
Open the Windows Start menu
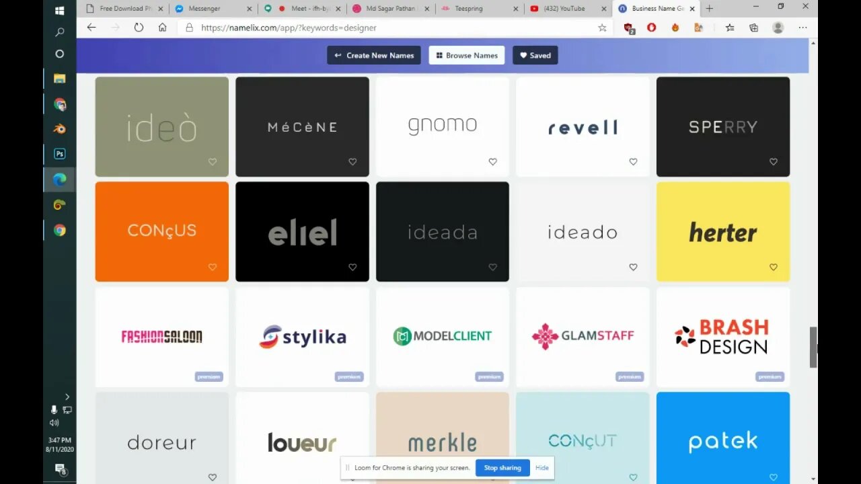[59, 11]
